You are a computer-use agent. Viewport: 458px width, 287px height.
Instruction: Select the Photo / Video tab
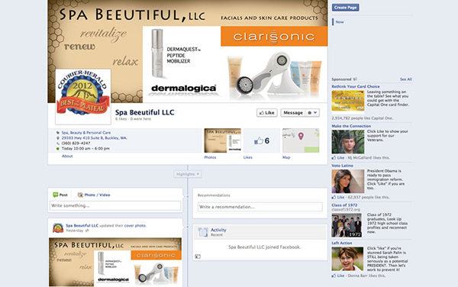pos(94,195)
